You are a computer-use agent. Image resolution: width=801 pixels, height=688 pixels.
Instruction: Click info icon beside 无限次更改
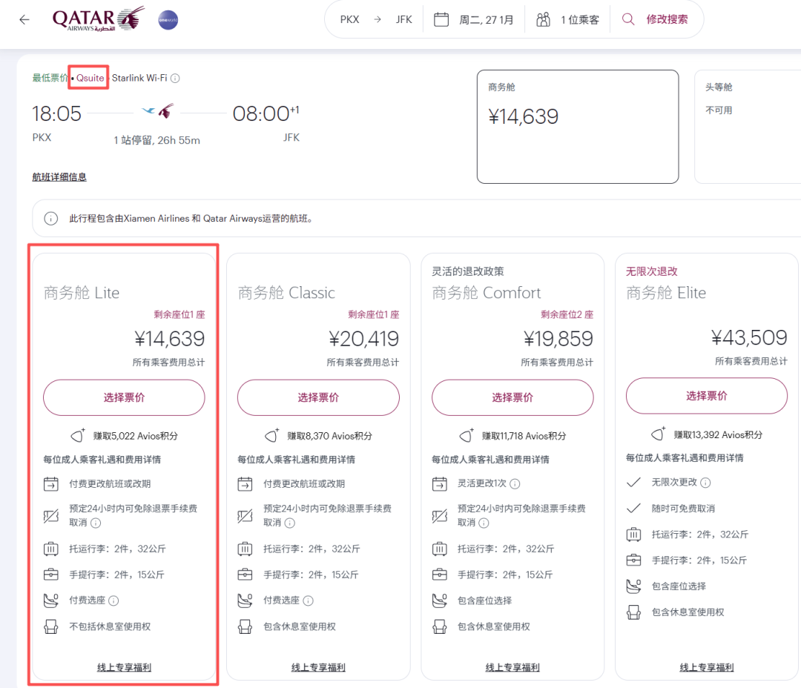pos(705,483)
